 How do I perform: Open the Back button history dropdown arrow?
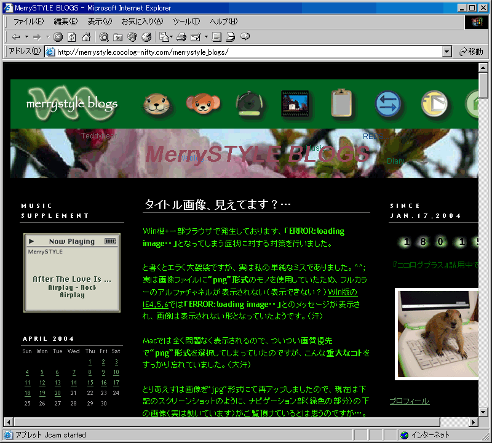coord(26,37)
